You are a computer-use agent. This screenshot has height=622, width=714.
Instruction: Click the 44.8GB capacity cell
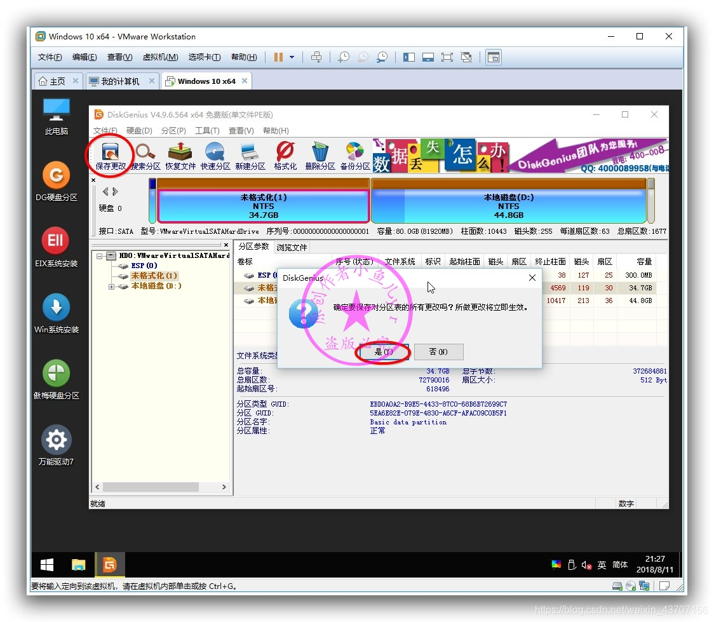pos(640,301)
